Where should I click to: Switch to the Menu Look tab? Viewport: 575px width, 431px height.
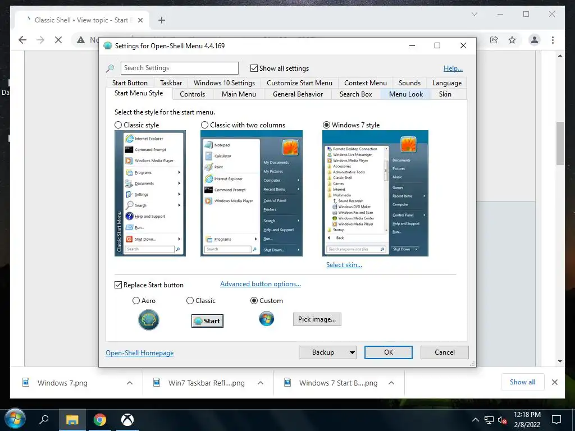pos(405,94)
